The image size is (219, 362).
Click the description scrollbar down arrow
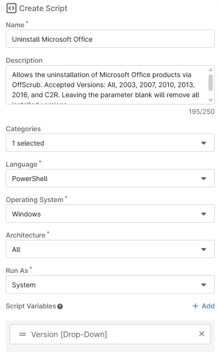pos(210,100)
